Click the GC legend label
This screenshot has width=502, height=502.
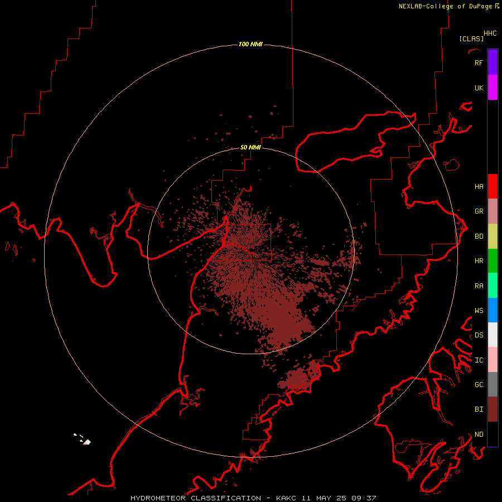(x=479, y=385)
